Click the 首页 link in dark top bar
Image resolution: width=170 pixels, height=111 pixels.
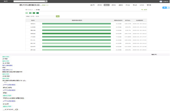(6, 1)
